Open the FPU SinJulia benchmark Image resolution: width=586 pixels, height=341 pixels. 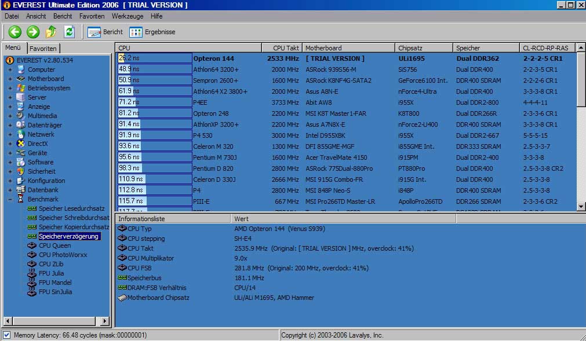(x=55, y=292)
